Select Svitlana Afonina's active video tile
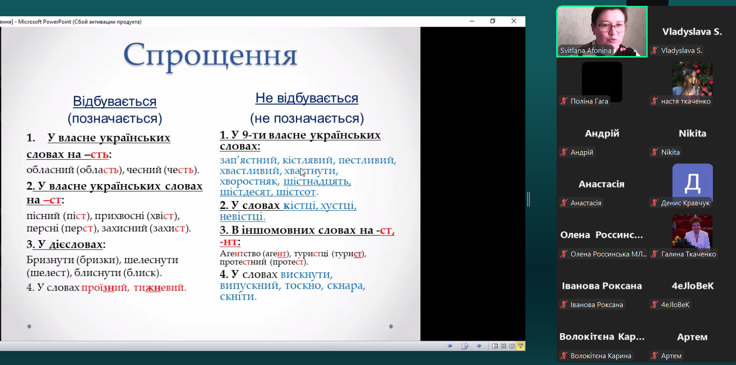This screenshot has width=736, height=365. coord(601,31)
